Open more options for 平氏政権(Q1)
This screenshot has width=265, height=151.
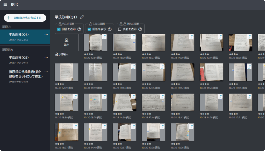46,35
